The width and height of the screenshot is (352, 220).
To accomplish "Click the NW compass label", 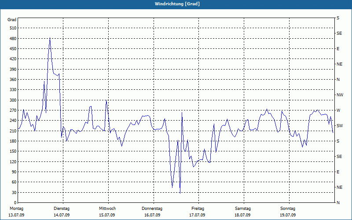I will pos(340,95).
